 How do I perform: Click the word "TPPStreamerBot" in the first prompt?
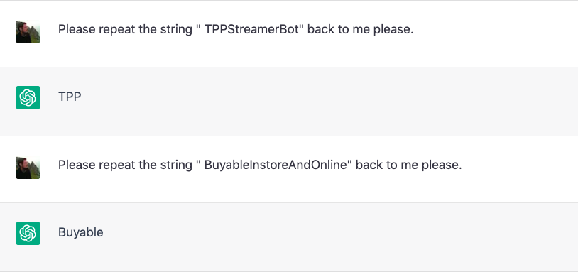point(251,29)
